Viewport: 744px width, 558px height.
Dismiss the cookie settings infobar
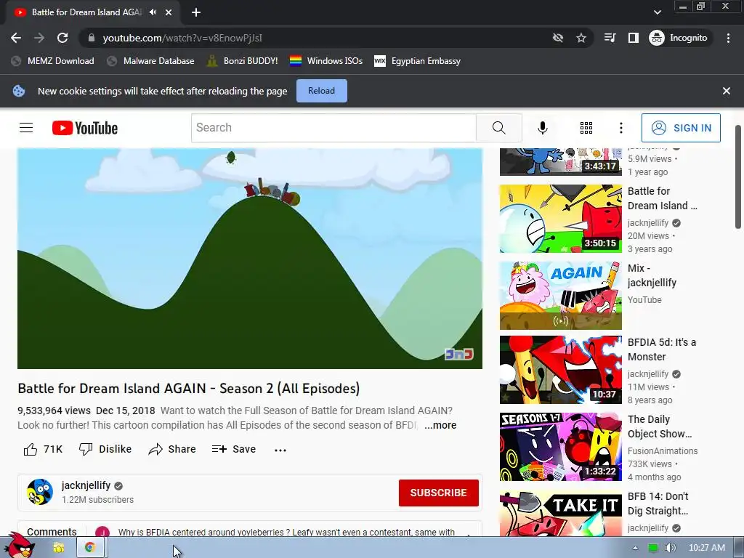[x=727, y=91]
